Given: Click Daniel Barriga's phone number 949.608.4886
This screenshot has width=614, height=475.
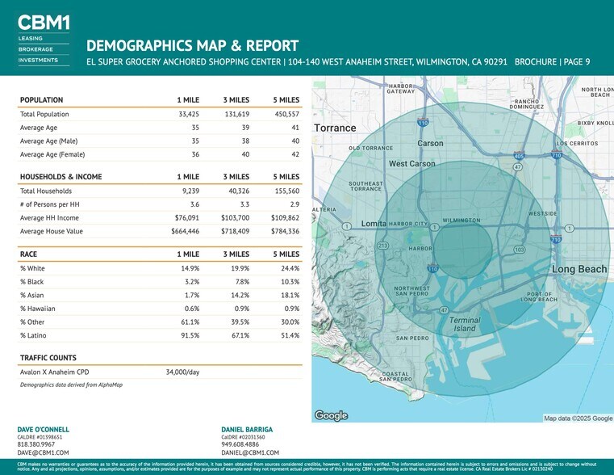Looking at the screenshot, I should [x=240, y=444].
